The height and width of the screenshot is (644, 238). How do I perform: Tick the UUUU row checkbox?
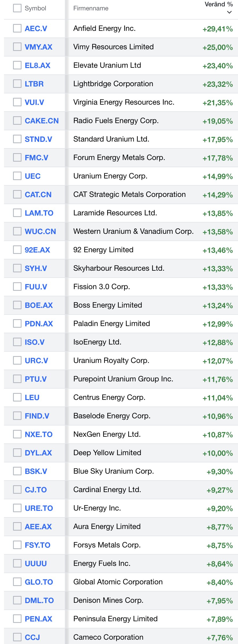point(17,563)
